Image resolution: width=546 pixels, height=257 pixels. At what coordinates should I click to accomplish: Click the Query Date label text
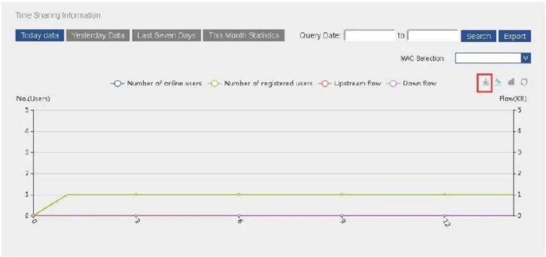(x=320, y=36)
